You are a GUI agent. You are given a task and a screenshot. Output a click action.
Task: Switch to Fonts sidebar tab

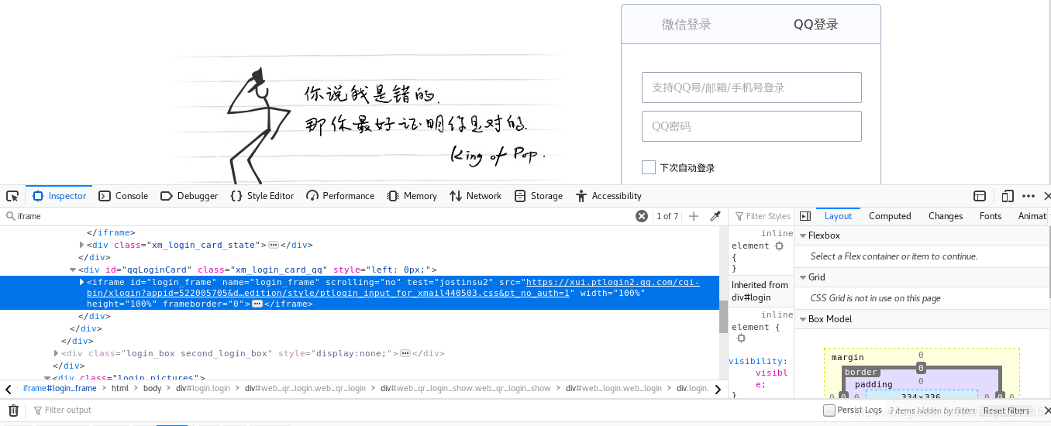coord(991,216)
